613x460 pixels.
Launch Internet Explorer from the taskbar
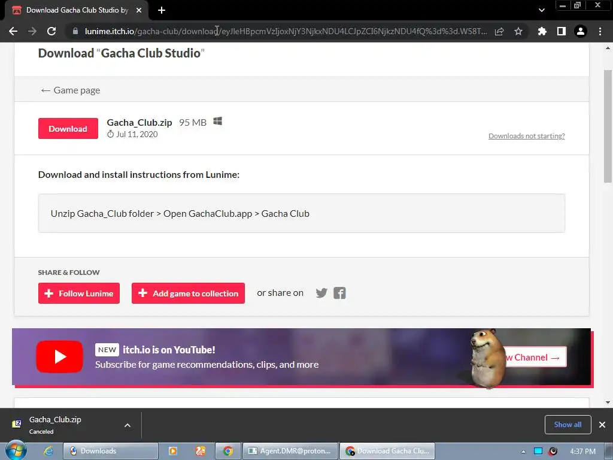click(x=48, y=451)
